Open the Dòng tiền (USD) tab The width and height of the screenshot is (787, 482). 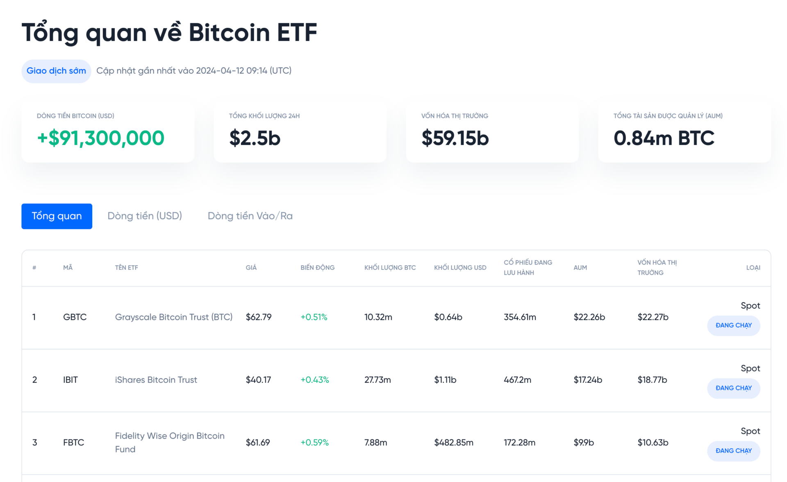tap(145, 216)
